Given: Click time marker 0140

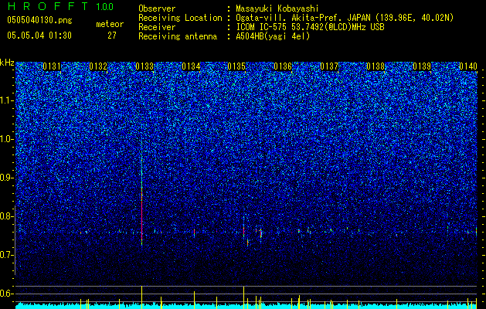Looking at the screenshot, I should pos(468,66).
